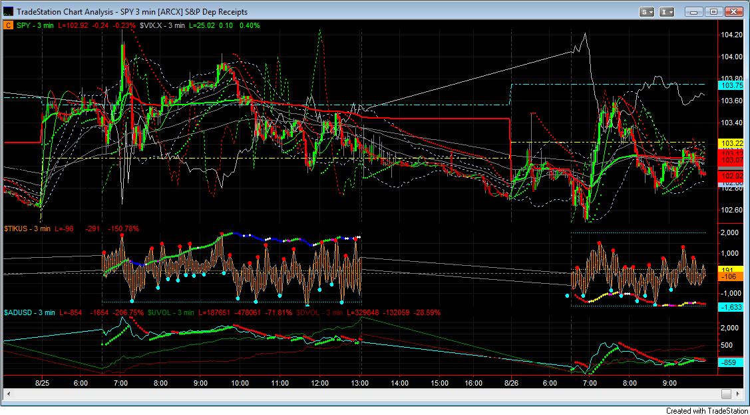Click the 8/26 date on time axis
The image size is (750, 415).
pyautogui.click(x=511, y=383)
